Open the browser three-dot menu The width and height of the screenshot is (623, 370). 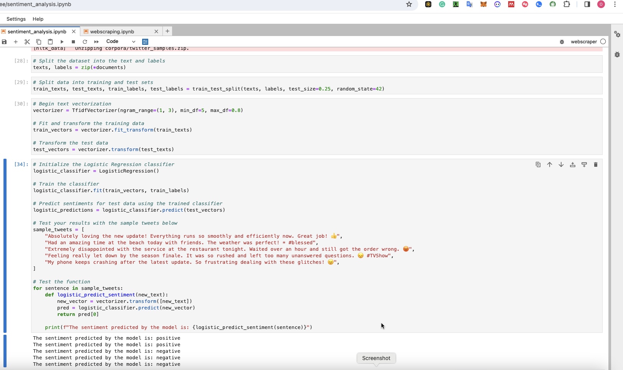click(x=615, y=4)
